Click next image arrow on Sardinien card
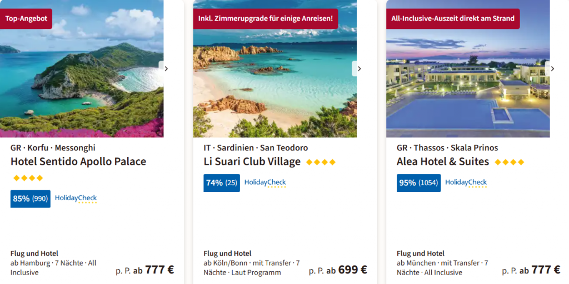Image resolution: width=569 pixels, height=284 pixels. point(359,69)
